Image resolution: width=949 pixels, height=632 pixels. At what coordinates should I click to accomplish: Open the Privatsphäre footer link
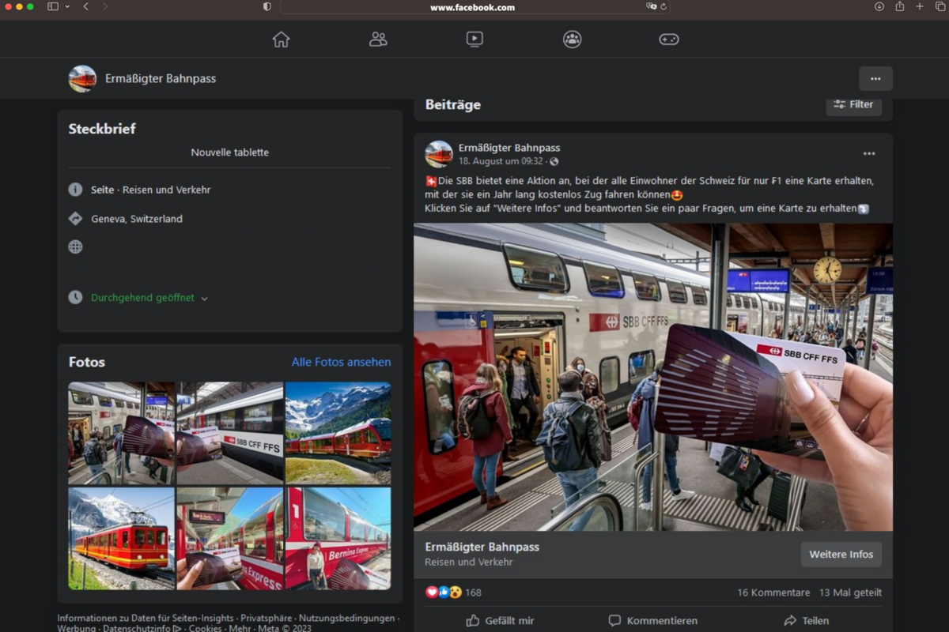click(x=267, y=619)
